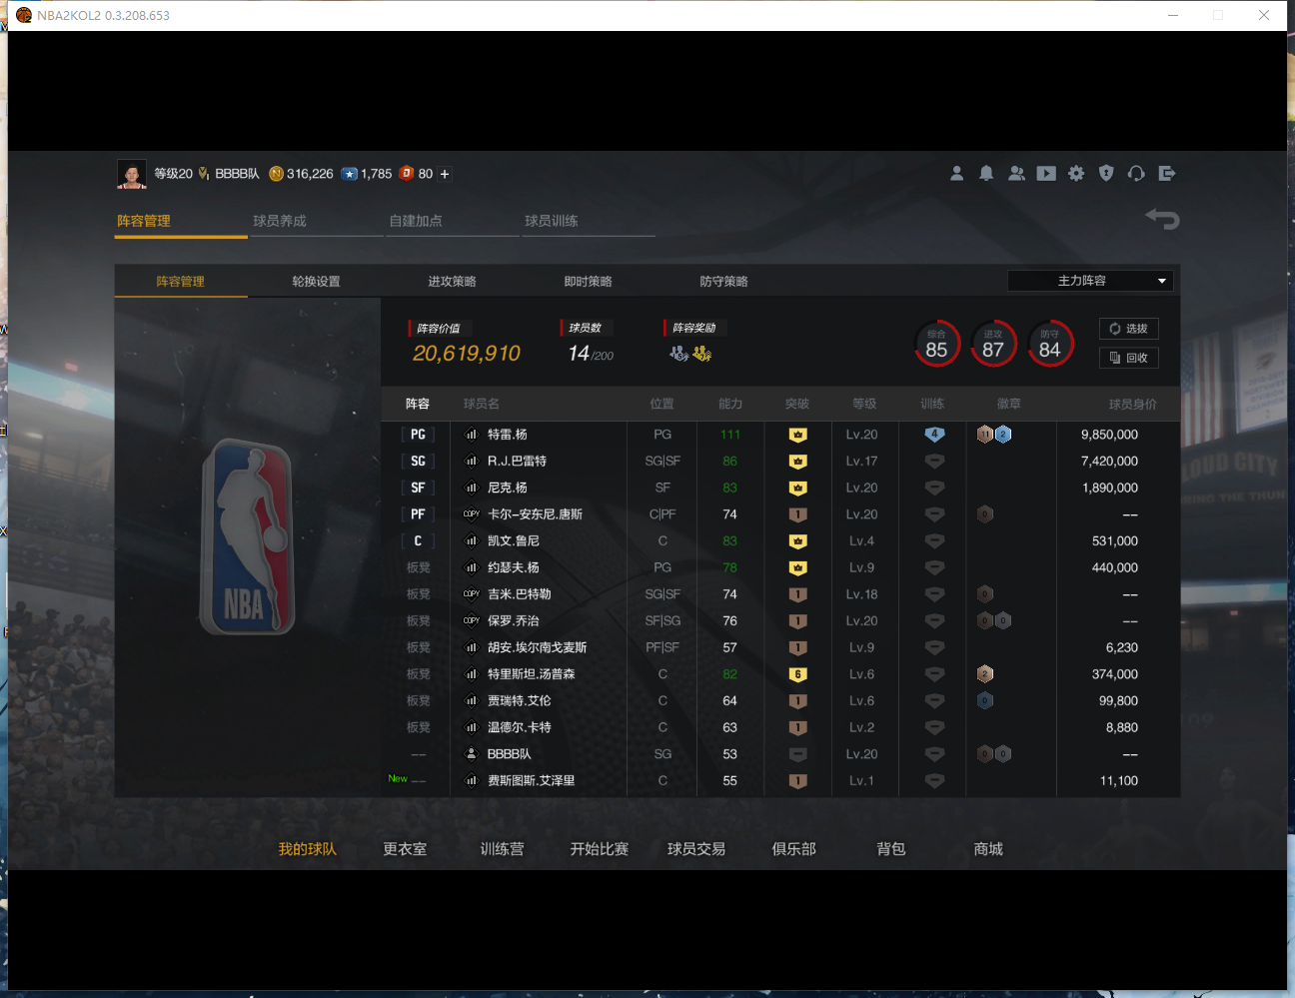Viewport: 1295px width, 998px height.
Task: Open the friends list icon
Action: tap(1016, 174)
